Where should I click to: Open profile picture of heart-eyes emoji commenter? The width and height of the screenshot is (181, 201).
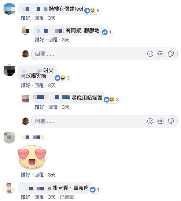click(9, 137)
